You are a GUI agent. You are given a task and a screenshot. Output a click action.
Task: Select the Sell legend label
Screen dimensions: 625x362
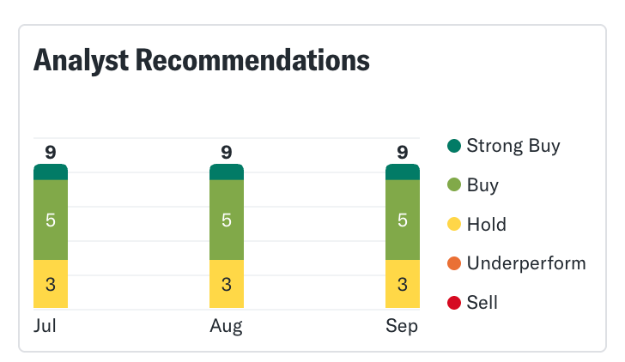tap(482, 303)
